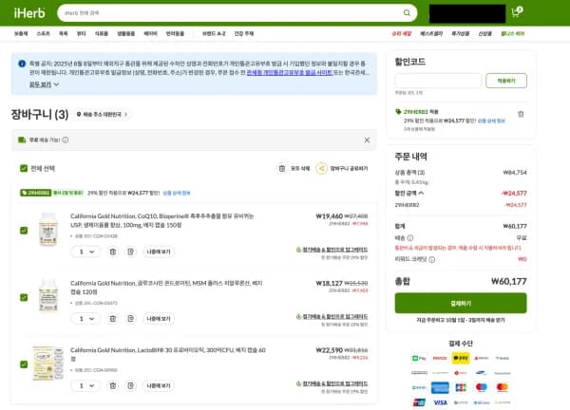Image resolution: width=570 pixels, height=410 pixels.
Task: Click the 할인코드 promo code input field
Action: 438,81
